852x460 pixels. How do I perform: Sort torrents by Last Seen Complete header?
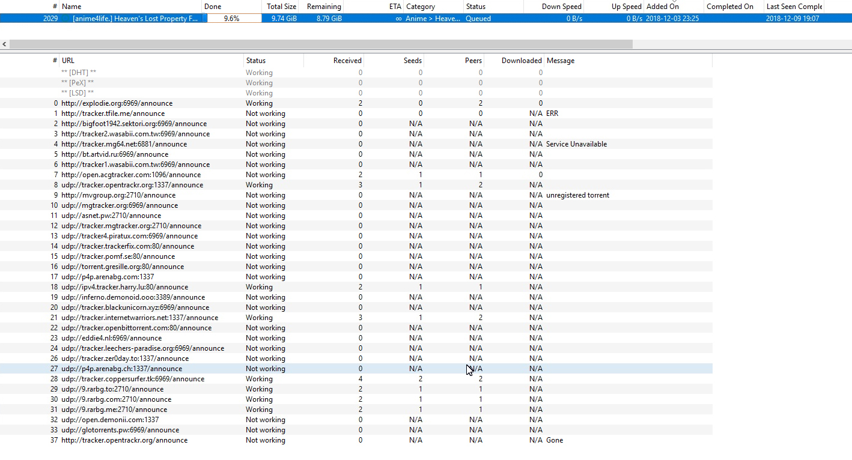794,6
